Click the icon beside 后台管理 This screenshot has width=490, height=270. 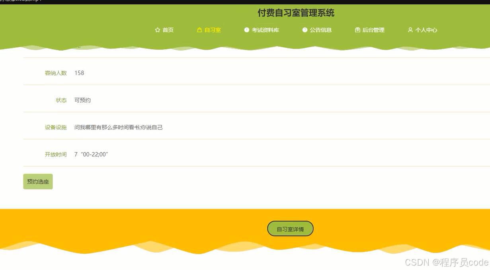(357, 30)
